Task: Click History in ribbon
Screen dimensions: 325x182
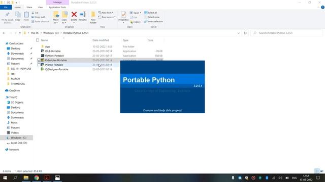Action: point(136,22)
